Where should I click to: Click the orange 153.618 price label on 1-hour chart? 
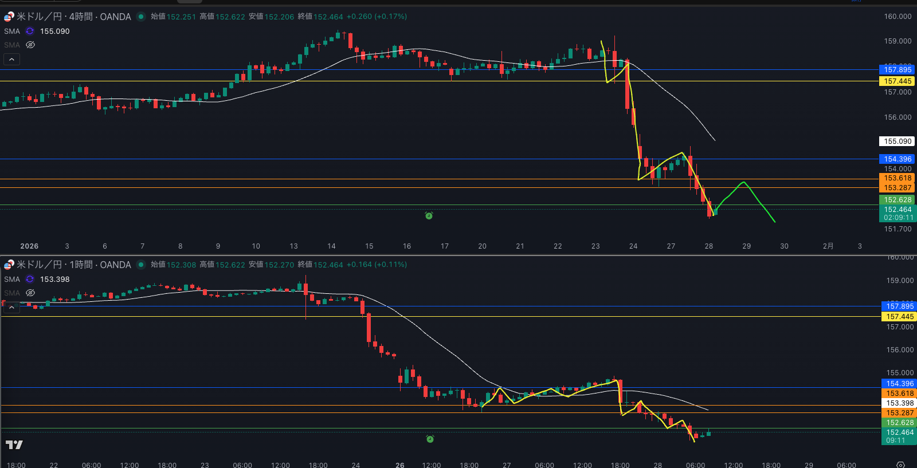(900, 394)
